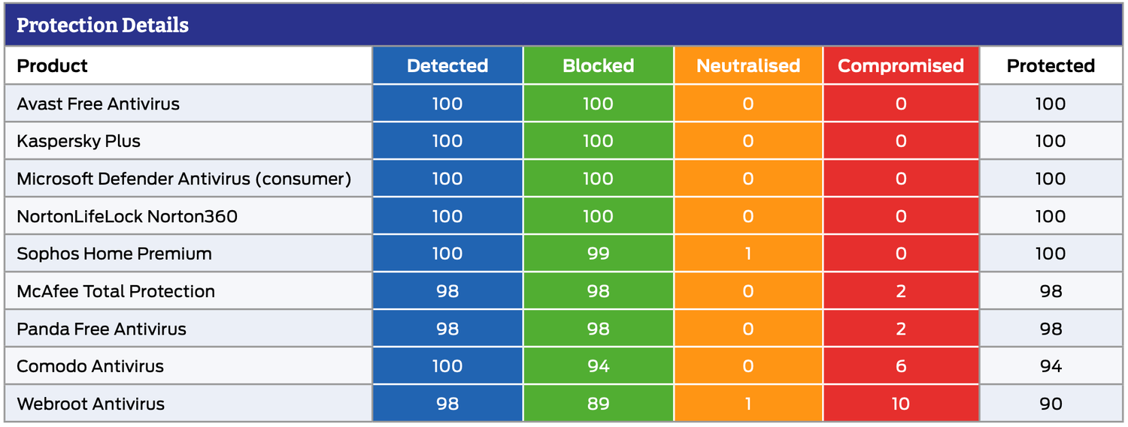Click the green Blocked column header
Viewport: 1128px width, 427px height.
tap(598, 66)
